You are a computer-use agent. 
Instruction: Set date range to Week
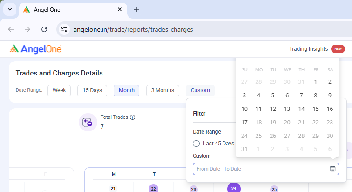click(59, 90)
